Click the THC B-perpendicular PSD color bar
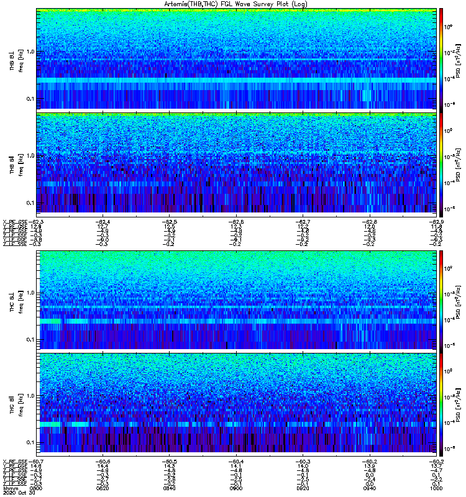 tap(441, 300)
